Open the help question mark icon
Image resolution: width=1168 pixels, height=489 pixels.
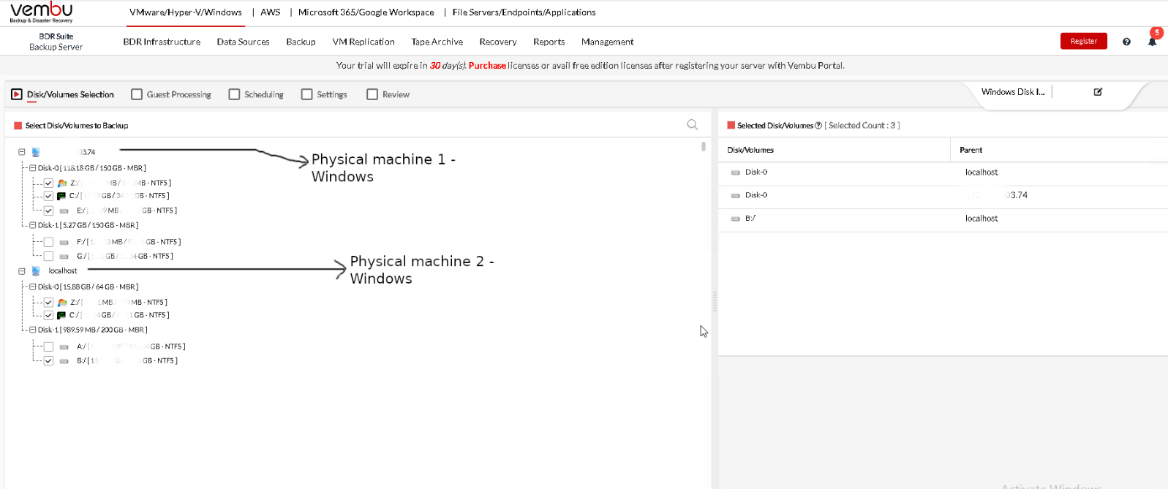(x=1126, y=42)
